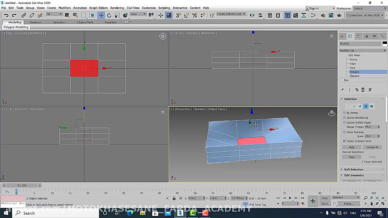The image size is (388, 218).
Task: Click the Mirror tool icon
Action: tap(252, 15)
